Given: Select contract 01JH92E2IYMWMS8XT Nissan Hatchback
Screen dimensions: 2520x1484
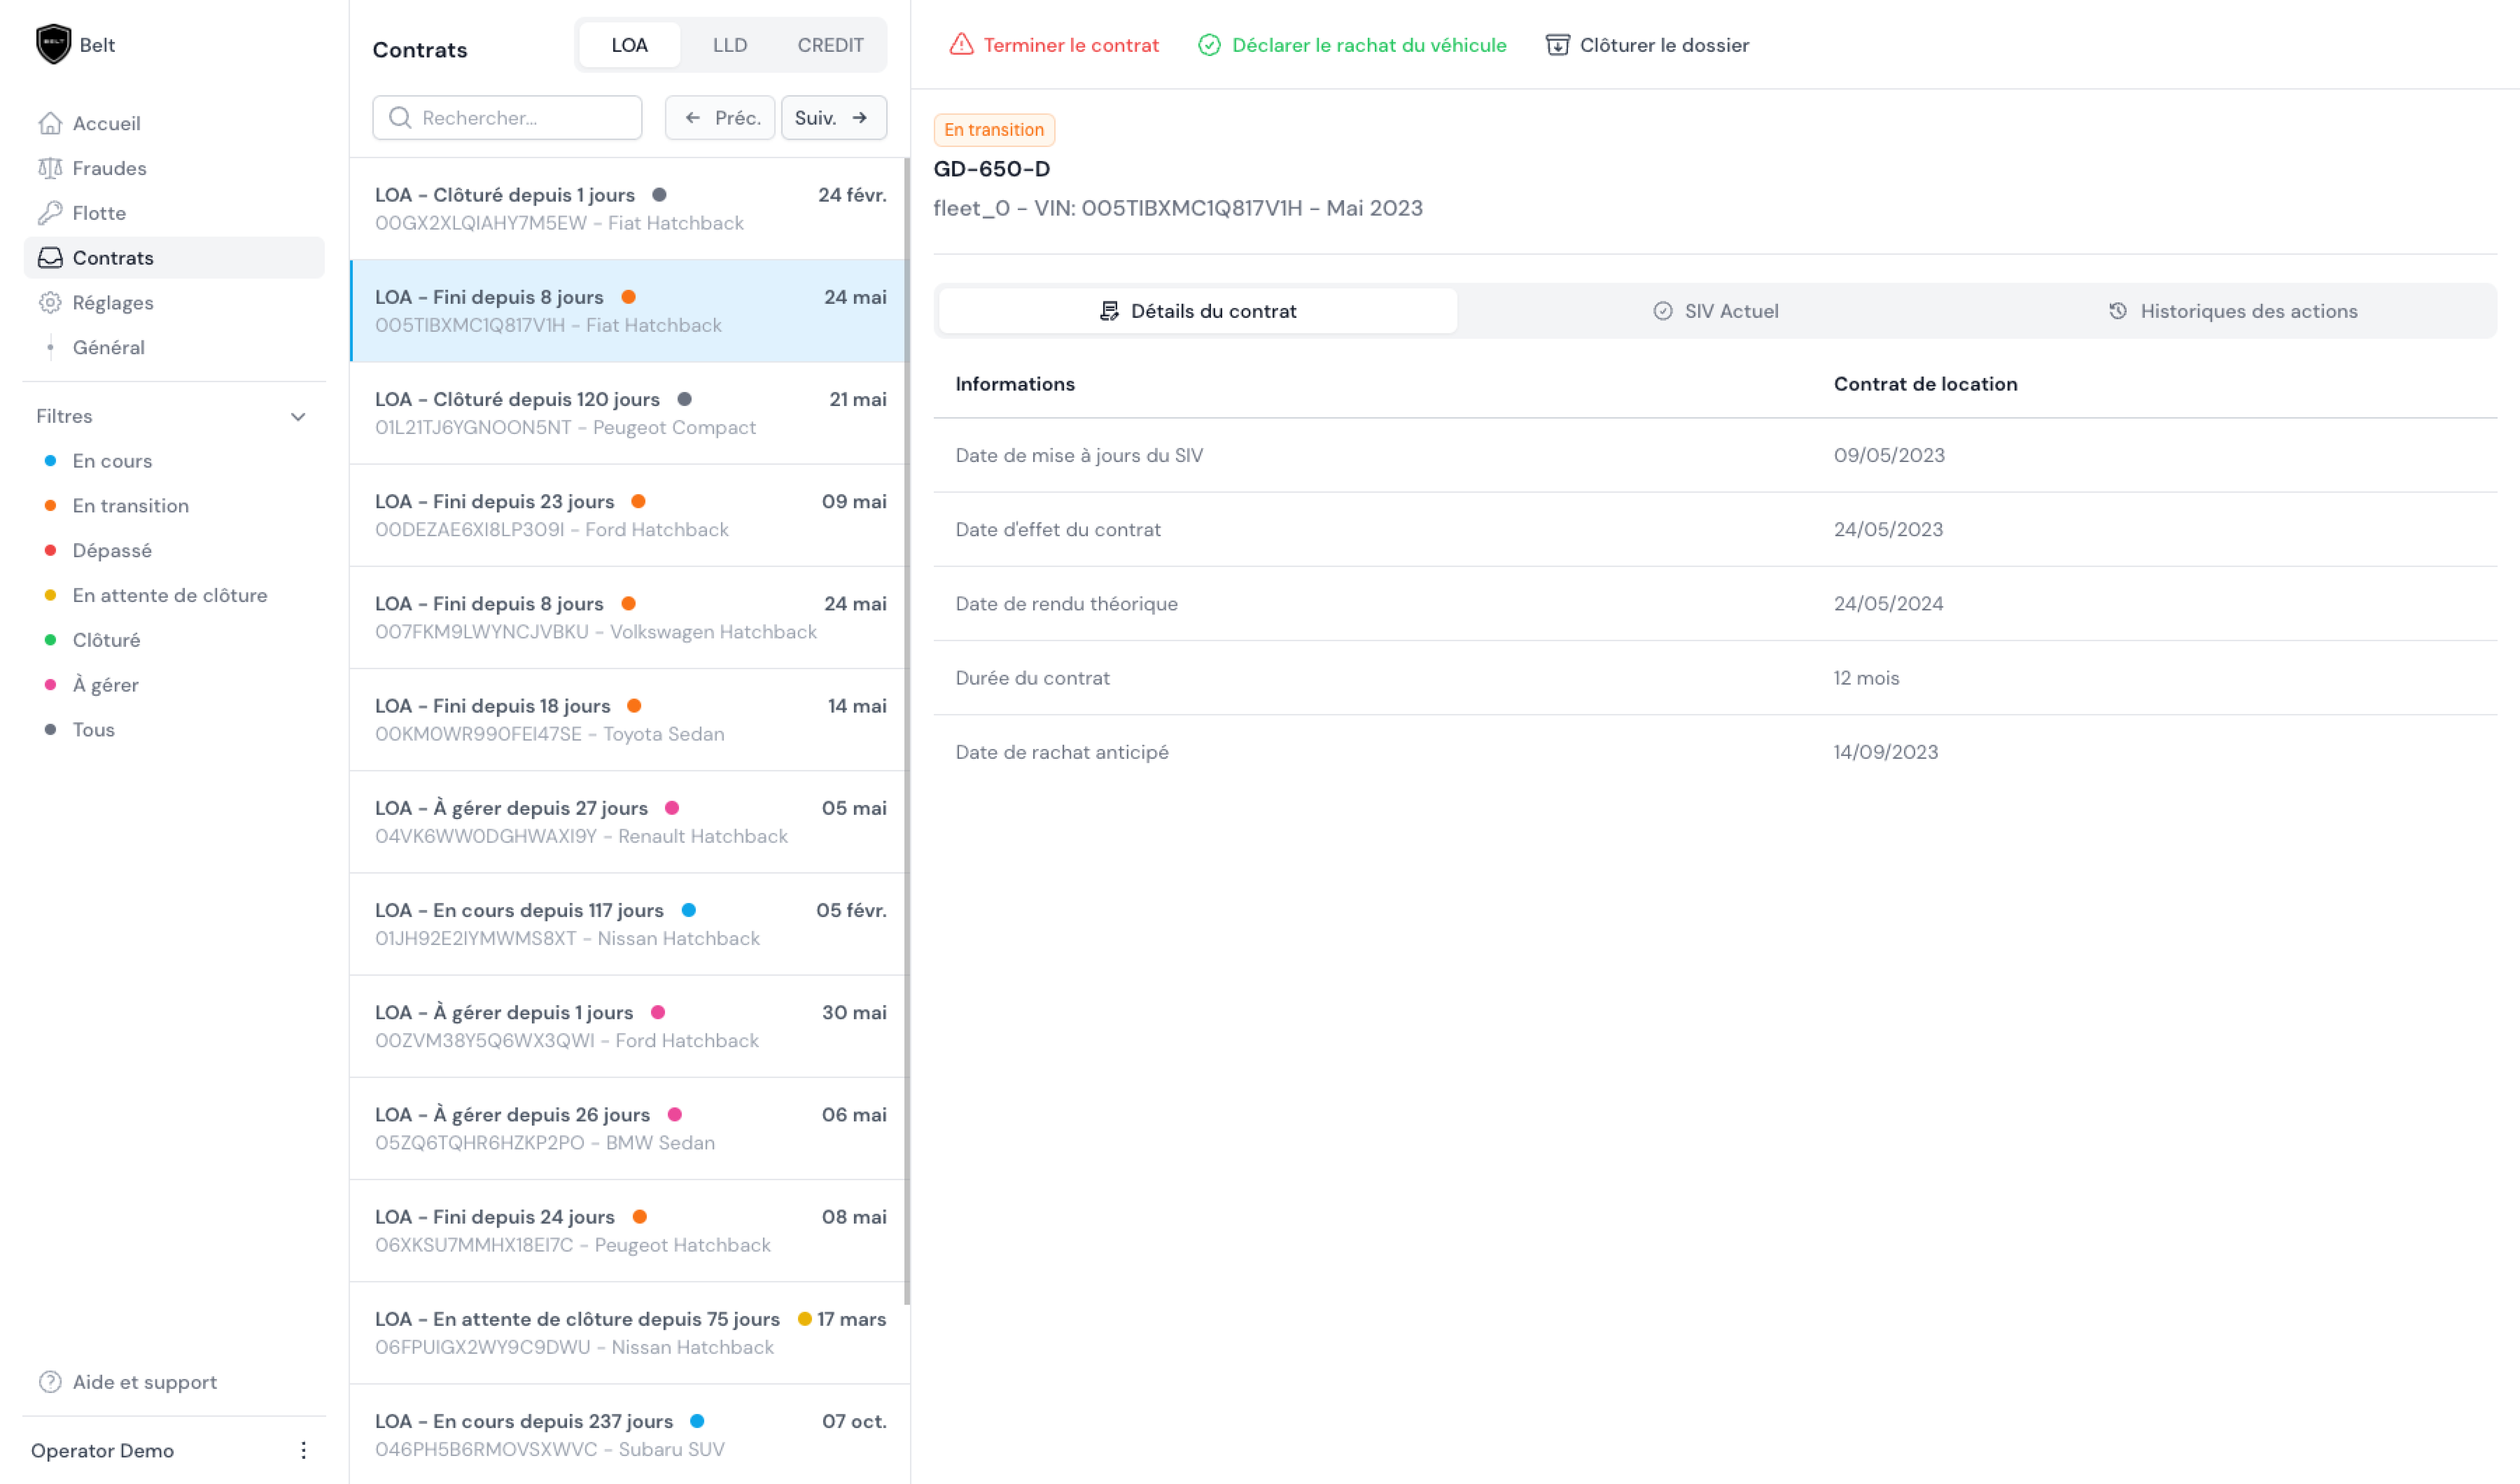Looking at the screenshot, I should click(630, 924).
